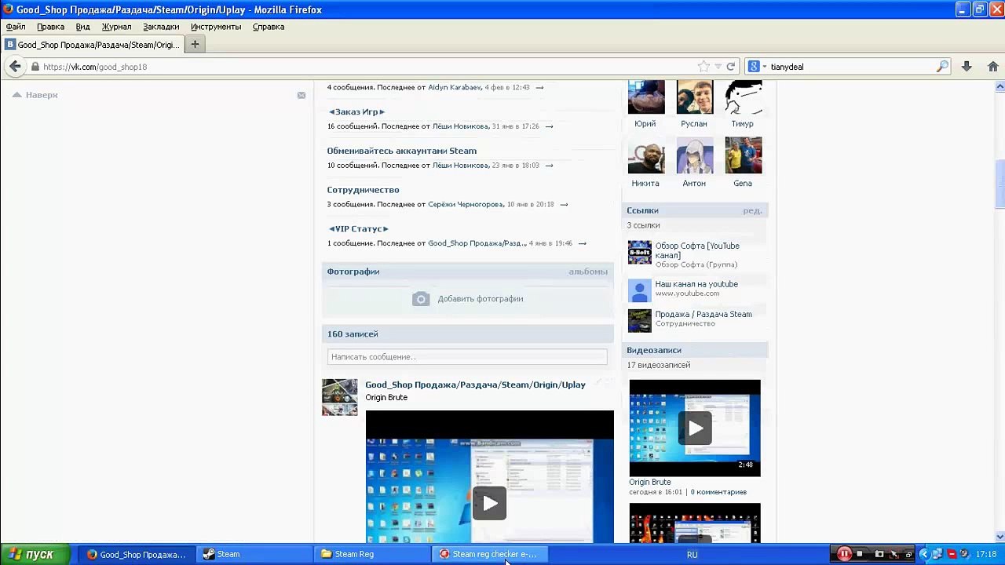
Task: Open Юрий's member avatar
Action: pyautogui.click(x=646, y=97)
